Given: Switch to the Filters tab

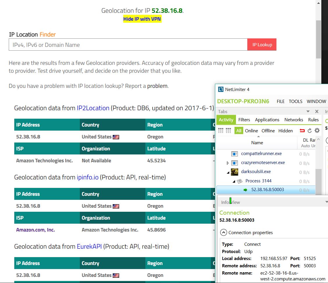Looking at the screenshot, I should pyautogui.click(x=244, y=120).
